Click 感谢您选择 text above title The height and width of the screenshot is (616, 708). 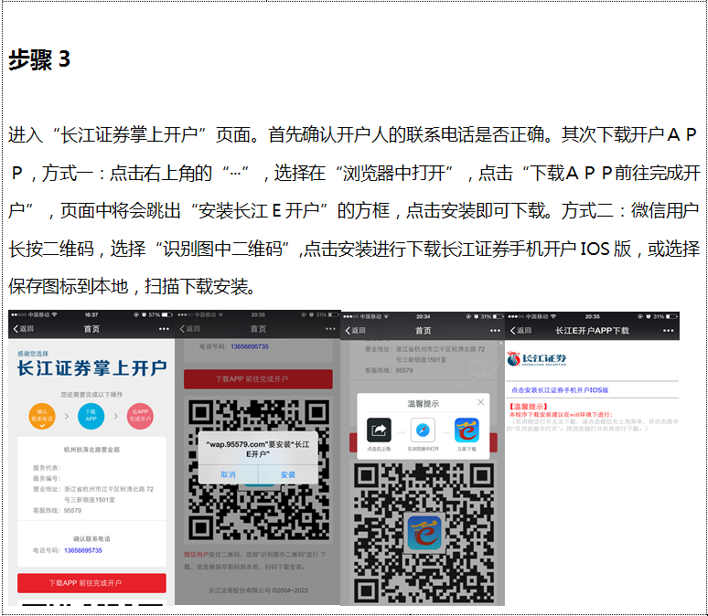click(x=33, y=354)
